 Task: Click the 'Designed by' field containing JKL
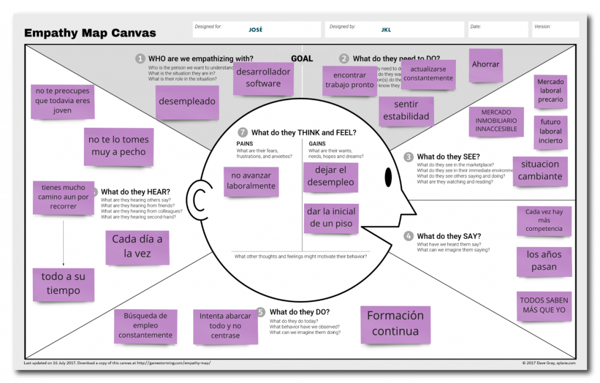(x=396, y=29)
